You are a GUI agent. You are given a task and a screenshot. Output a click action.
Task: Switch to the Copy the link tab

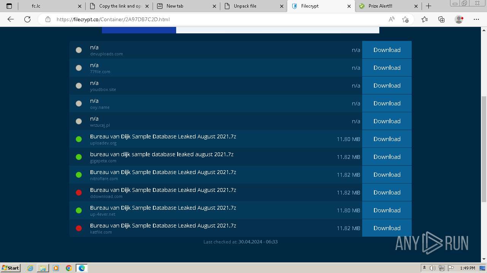coord(119,6)
